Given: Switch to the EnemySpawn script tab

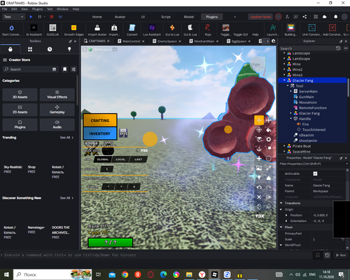Looking at the screenshot, I should click(167, 41).
